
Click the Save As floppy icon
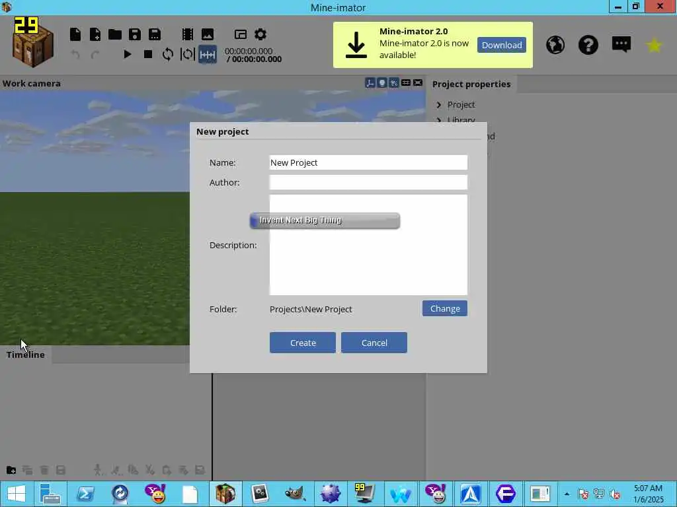point(155,34)
